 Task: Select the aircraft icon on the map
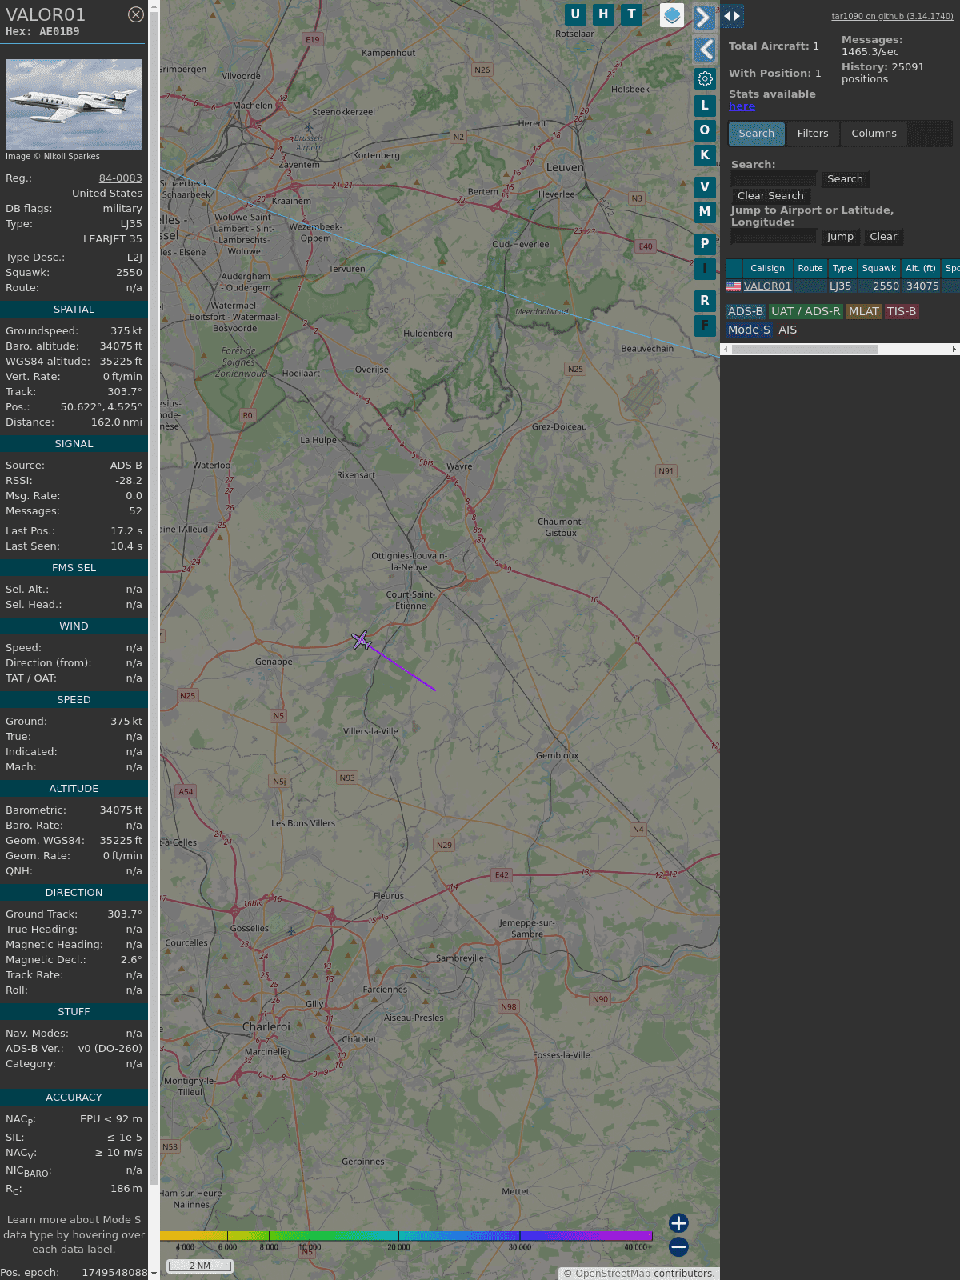coord(362,640)
